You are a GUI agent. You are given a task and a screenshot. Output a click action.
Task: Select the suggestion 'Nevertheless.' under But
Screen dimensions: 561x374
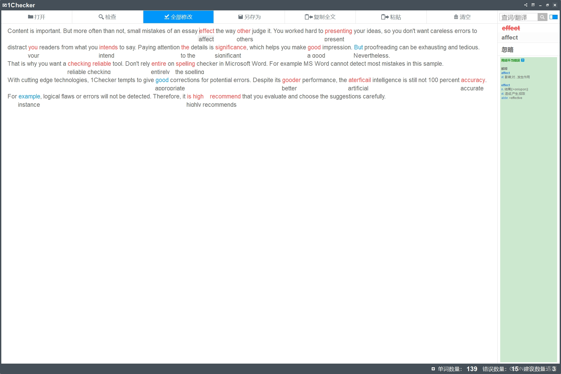pyautogui.click(x=371, y=56)
